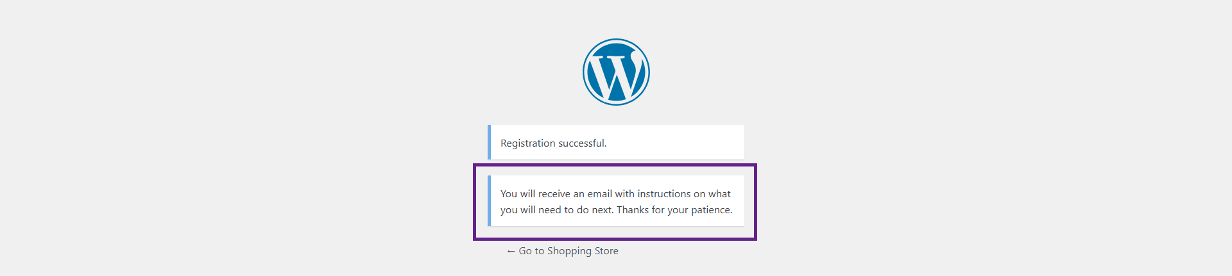Image resolution: width=1232 pixels, height=276 pixels.
Task: Click the blue accent bar of Registration notice
Action: pos(489,142)
